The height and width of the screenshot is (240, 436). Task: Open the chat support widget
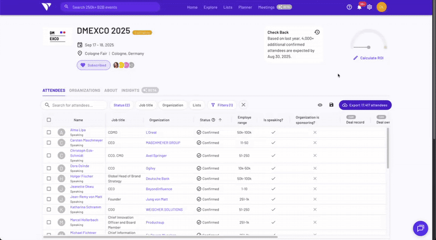coord(420,228)
